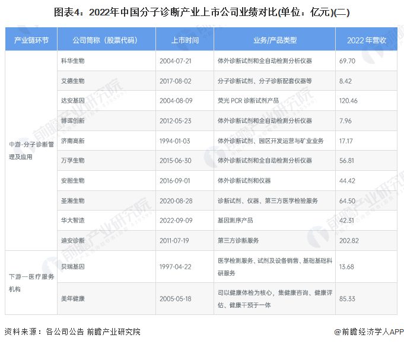Select the listing date 2022-09-09
Image resolution: width=404 pixels, height=344 pixels.
[x=176, y=220]
